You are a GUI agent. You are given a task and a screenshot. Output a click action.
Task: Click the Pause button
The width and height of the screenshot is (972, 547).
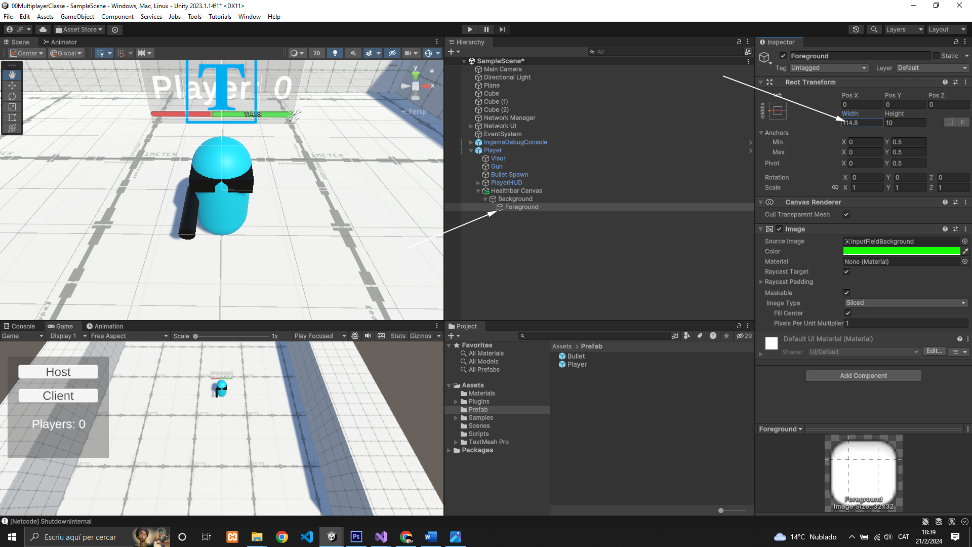coord(486,29)
